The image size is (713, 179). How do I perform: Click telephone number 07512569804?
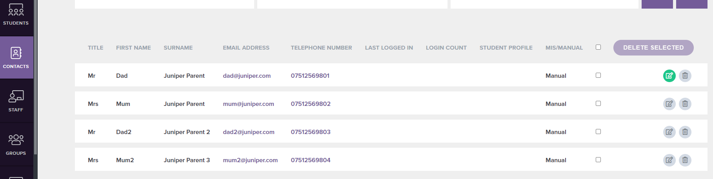point(311,160)
